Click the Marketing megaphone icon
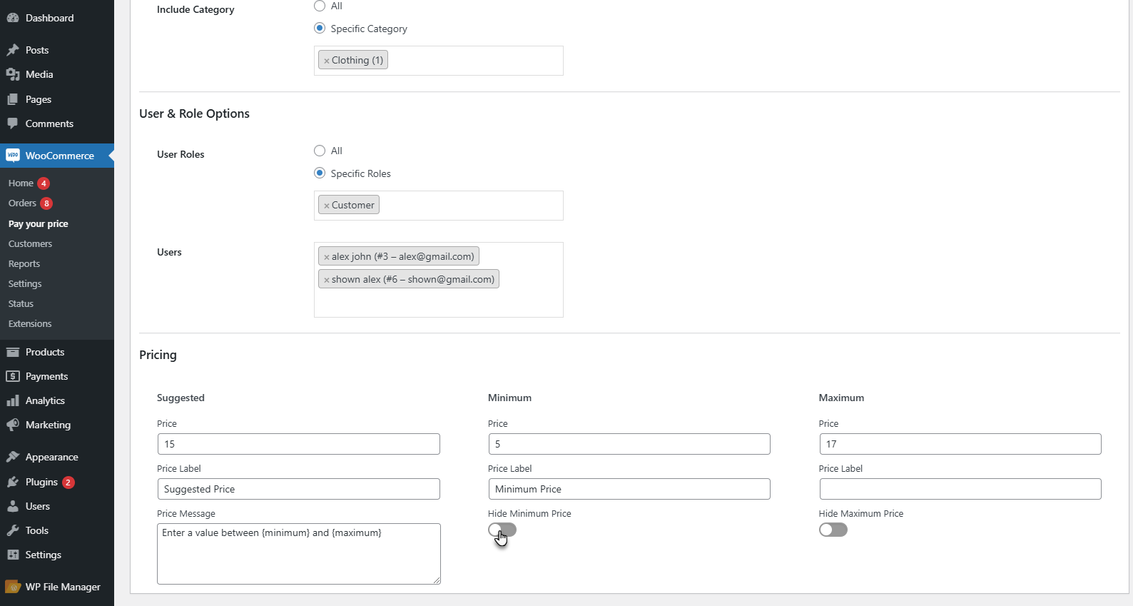This screenshot has width=1133, height=606. [x=13, y=425]
